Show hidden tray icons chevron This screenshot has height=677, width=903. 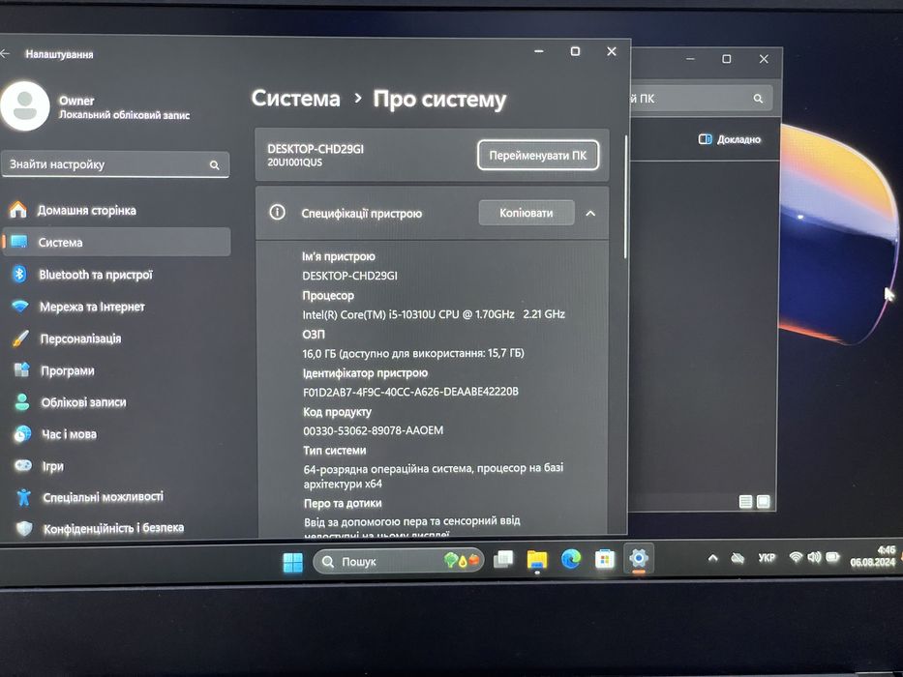[713, 558]
